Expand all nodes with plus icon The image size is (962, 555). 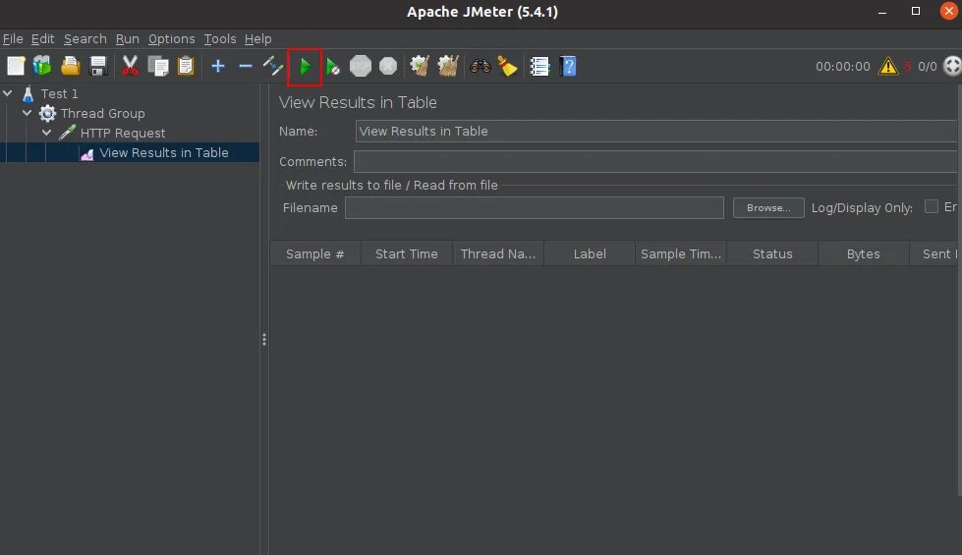pyautogui.click(x=218, y=66)
